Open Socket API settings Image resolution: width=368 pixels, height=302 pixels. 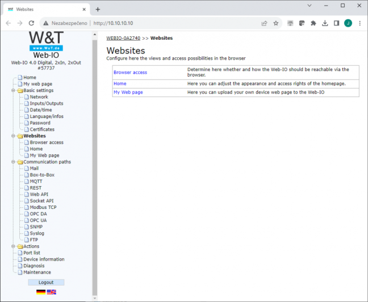click(42, 201)
